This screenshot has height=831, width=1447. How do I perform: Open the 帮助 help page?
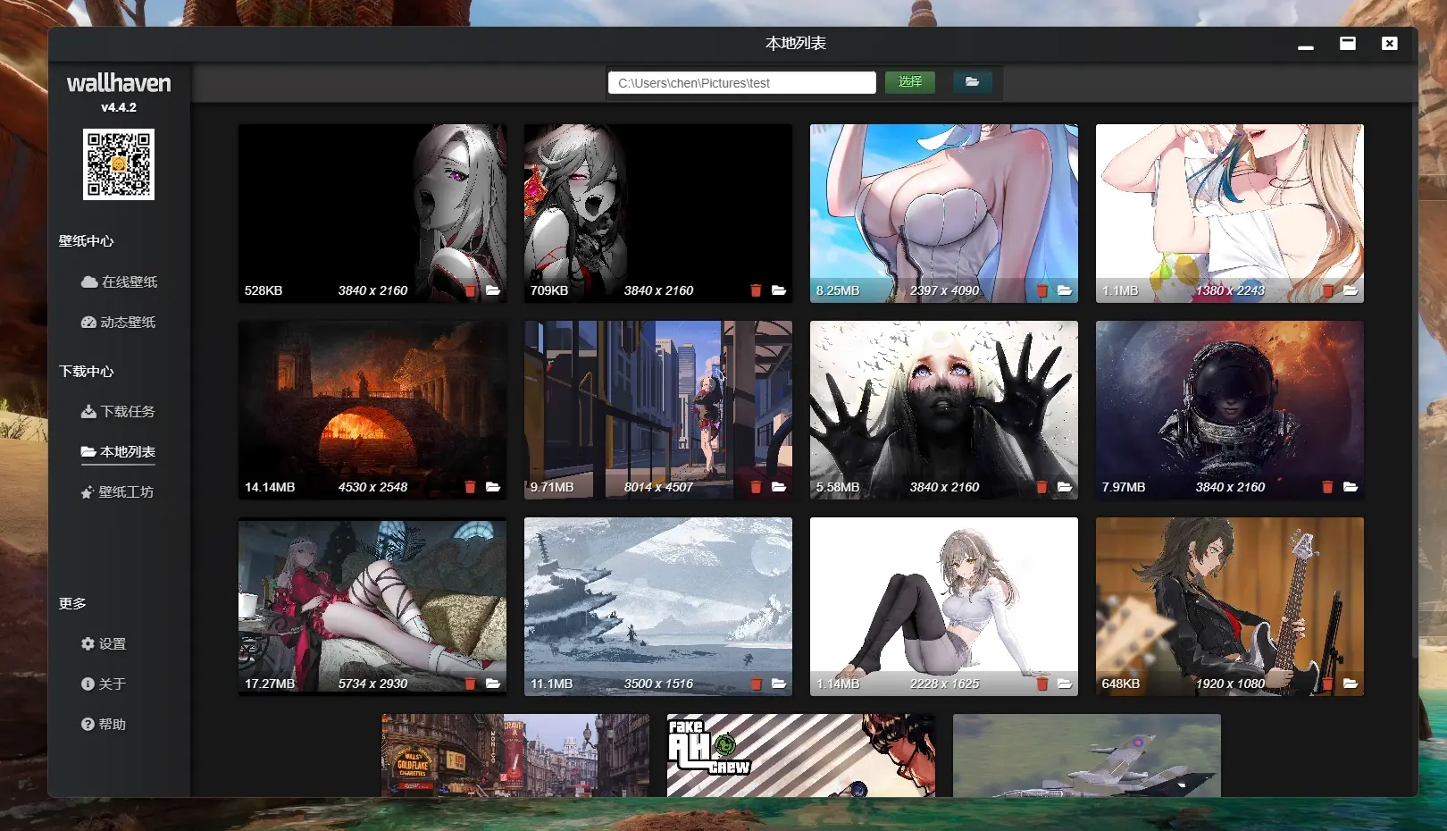pyautogui.click(x=104, y=724)
